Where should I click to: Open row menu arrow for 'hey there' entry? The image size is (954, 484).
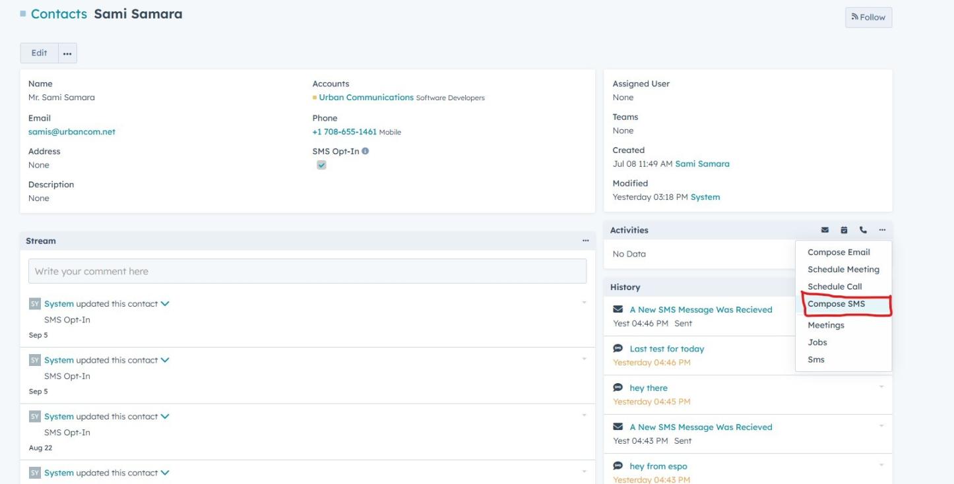click(881, 386)
